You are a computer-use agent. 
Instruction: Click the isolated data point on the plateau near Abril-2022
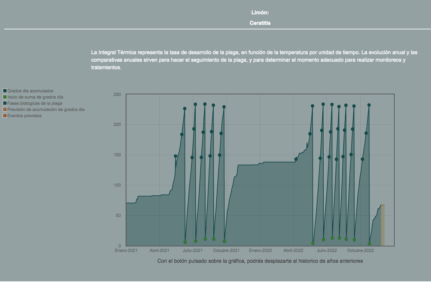(296, 159)
